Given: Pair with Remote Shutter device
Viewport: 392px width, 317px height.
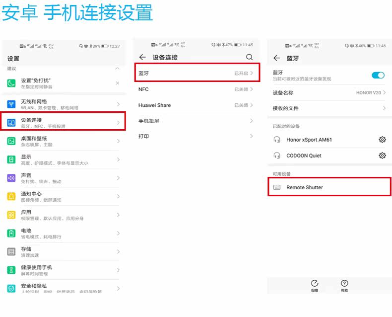Looking at the screenshot, I should click(x=329, y=187).
